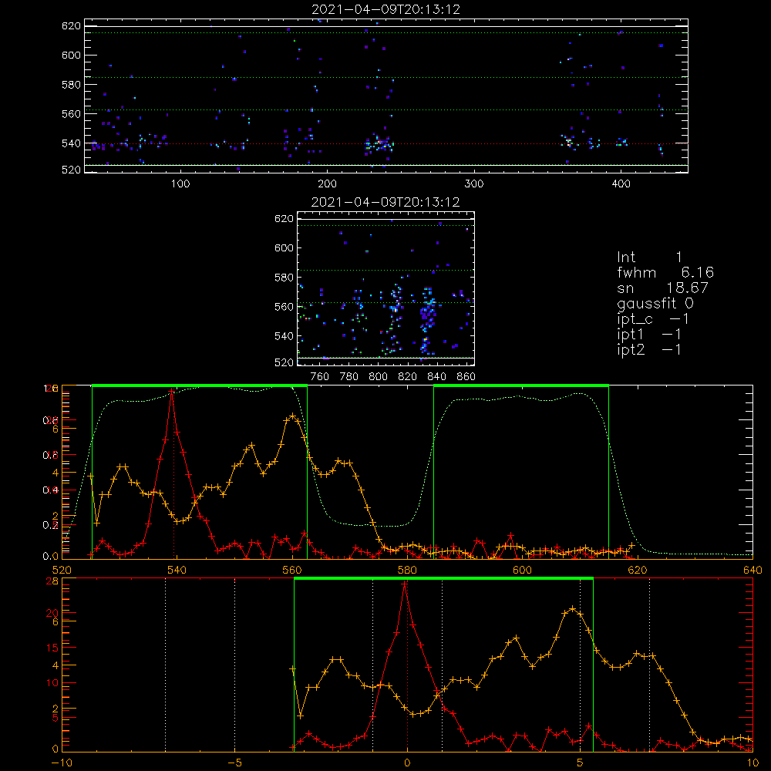Select the 'ipt_c -1' line
The height and width of the screenshot is (771, 771).
point(653,319)
